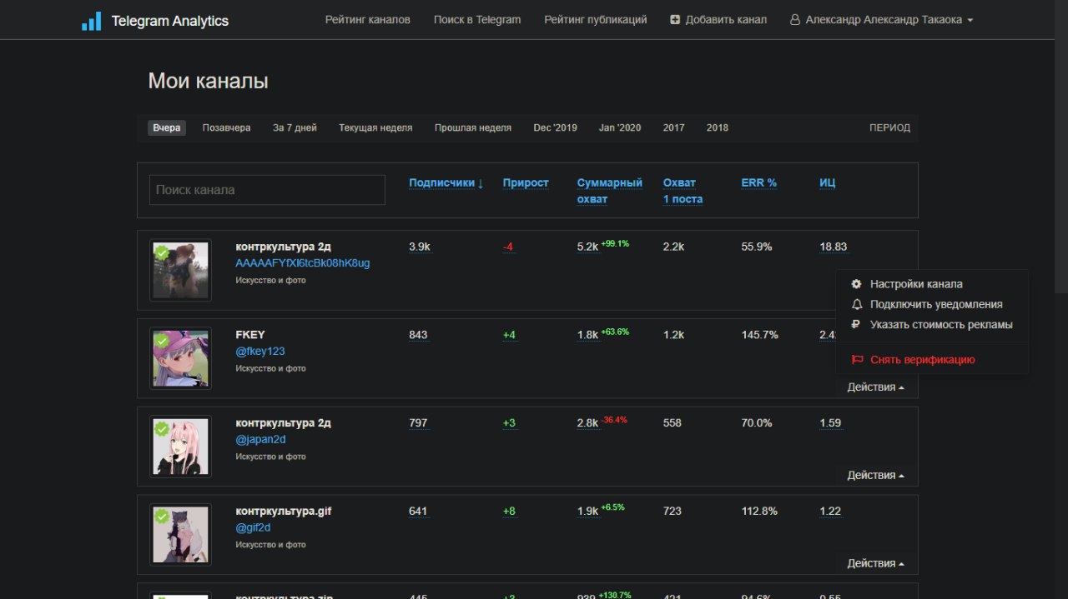This screenshot has height=599, width=1068.
Task: Open Поиск в Telegram navigation item
Action: (477, 20)
